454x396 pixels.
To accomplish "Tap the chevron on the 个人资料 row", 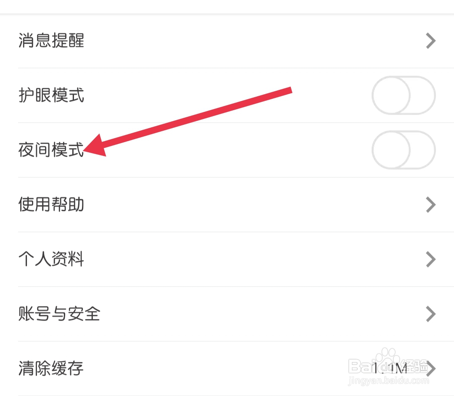I will click(x=431, y=259).
